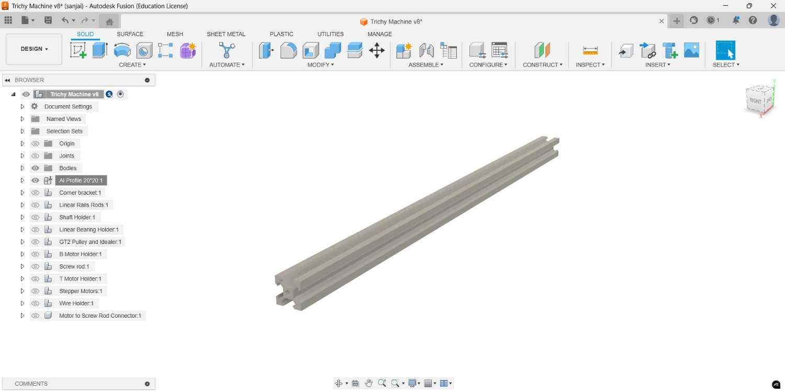Expand the Bodies folder in browser

(x=22, y=167)
